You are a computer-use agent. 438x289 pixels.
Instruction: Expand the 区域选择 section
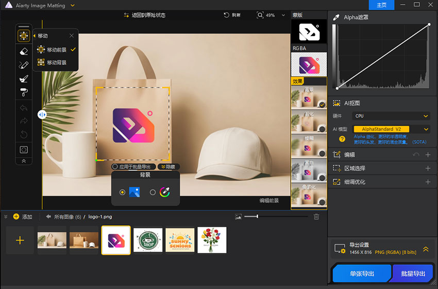coord(428,168)
